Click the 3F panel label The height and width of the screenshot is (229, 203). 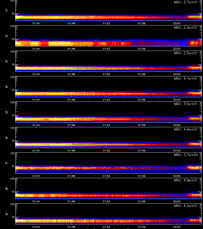pos(7,61)
